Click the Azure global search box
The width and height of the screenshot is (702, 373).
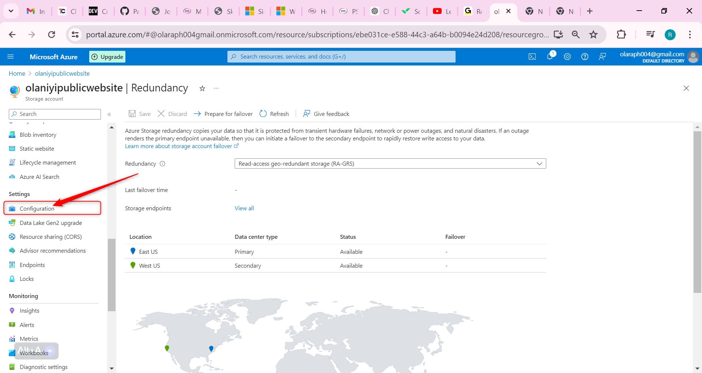click(x=341, y=57)
